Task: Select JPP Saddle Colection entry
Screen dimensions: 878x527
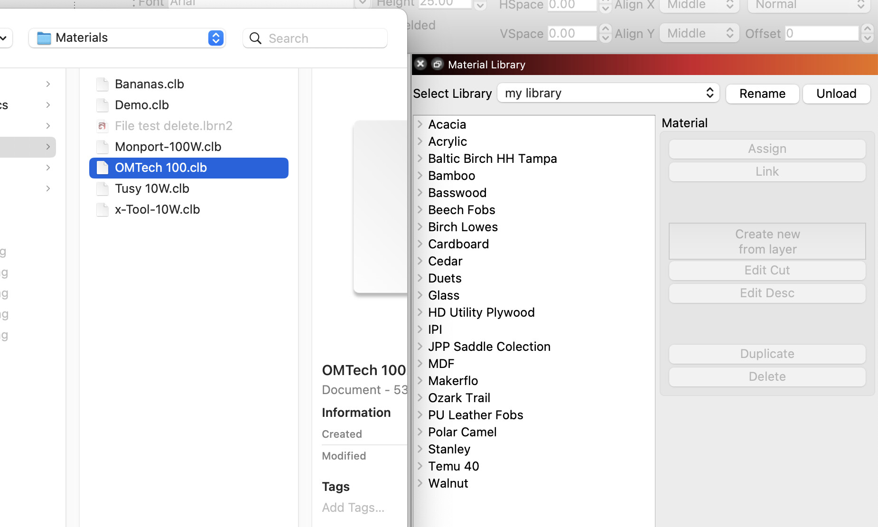Action: pos(489,347)
